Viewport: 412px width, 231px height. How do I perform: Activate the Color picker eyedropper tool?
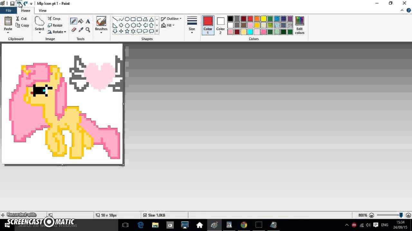[81, 30]
